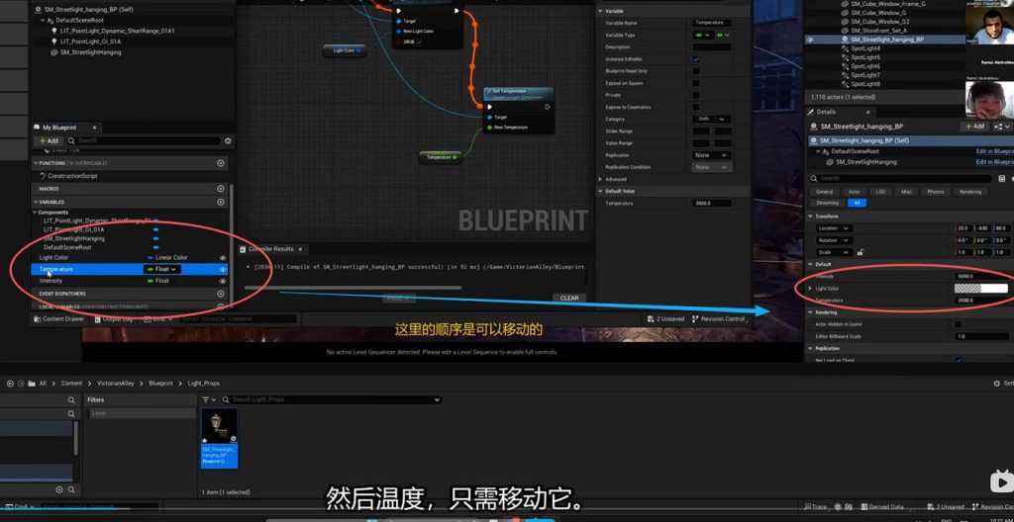Viewport: 1014px width, 522px height.
Task: Add a new macro with plus icon
Action: [221, 188]
